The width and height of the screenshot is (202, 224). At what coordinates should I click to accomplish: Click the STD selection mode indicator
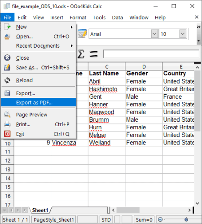point(106,220)
